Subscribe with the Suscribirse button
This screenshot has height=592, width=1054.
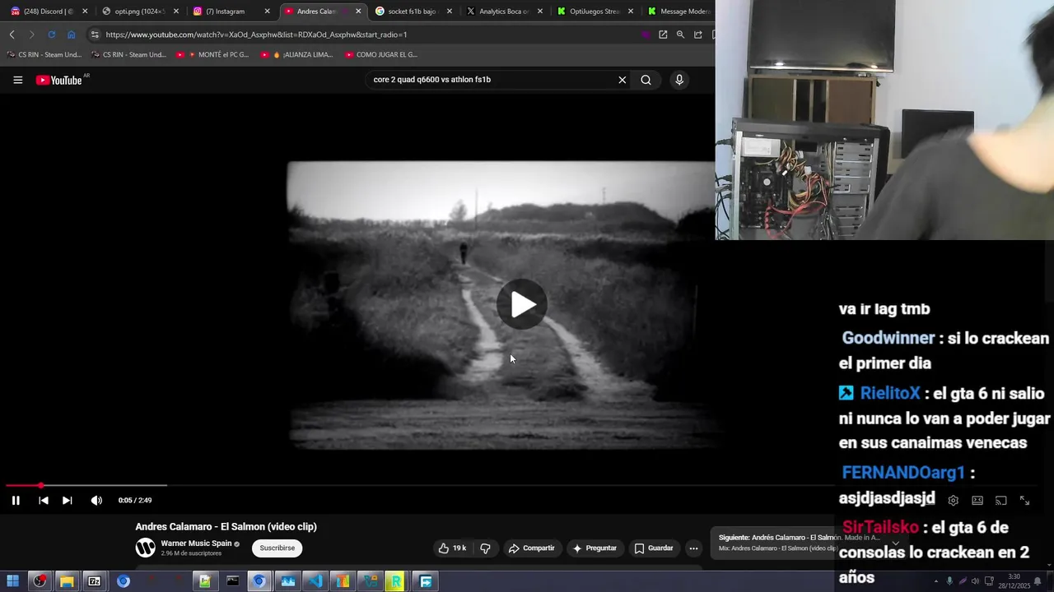point(277,548)
